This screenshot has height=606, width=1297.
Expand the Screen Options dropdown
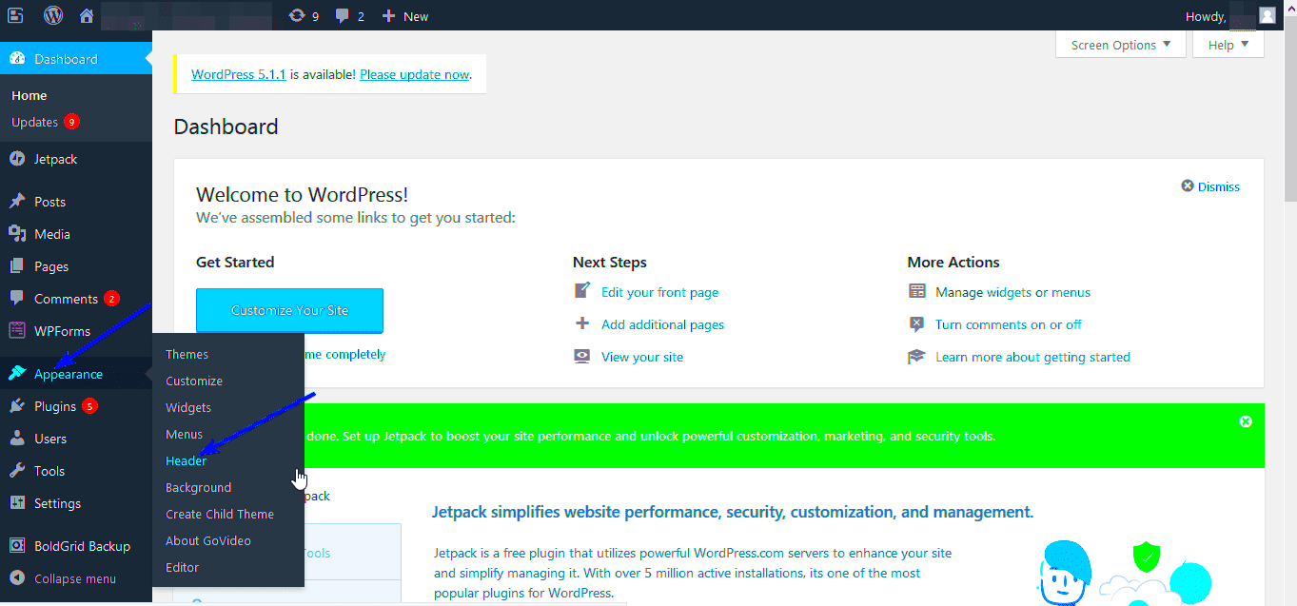click(1121, 45)
